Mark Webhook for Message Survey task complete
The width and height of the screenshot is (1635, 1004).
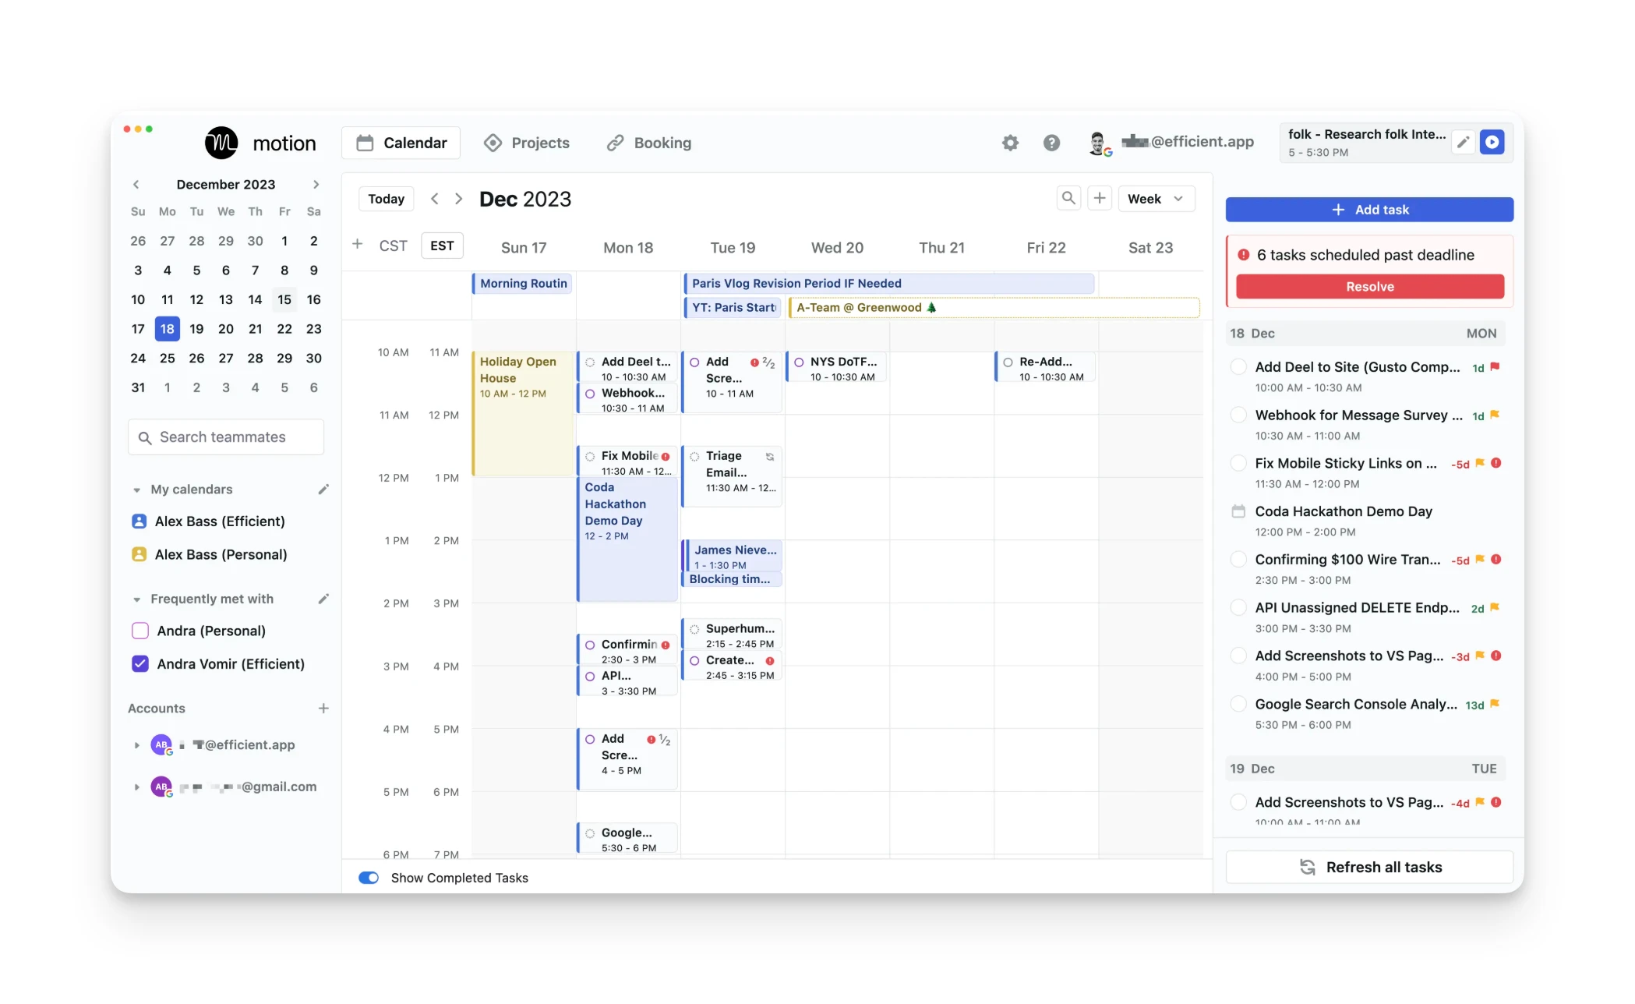coord(1238,415)
